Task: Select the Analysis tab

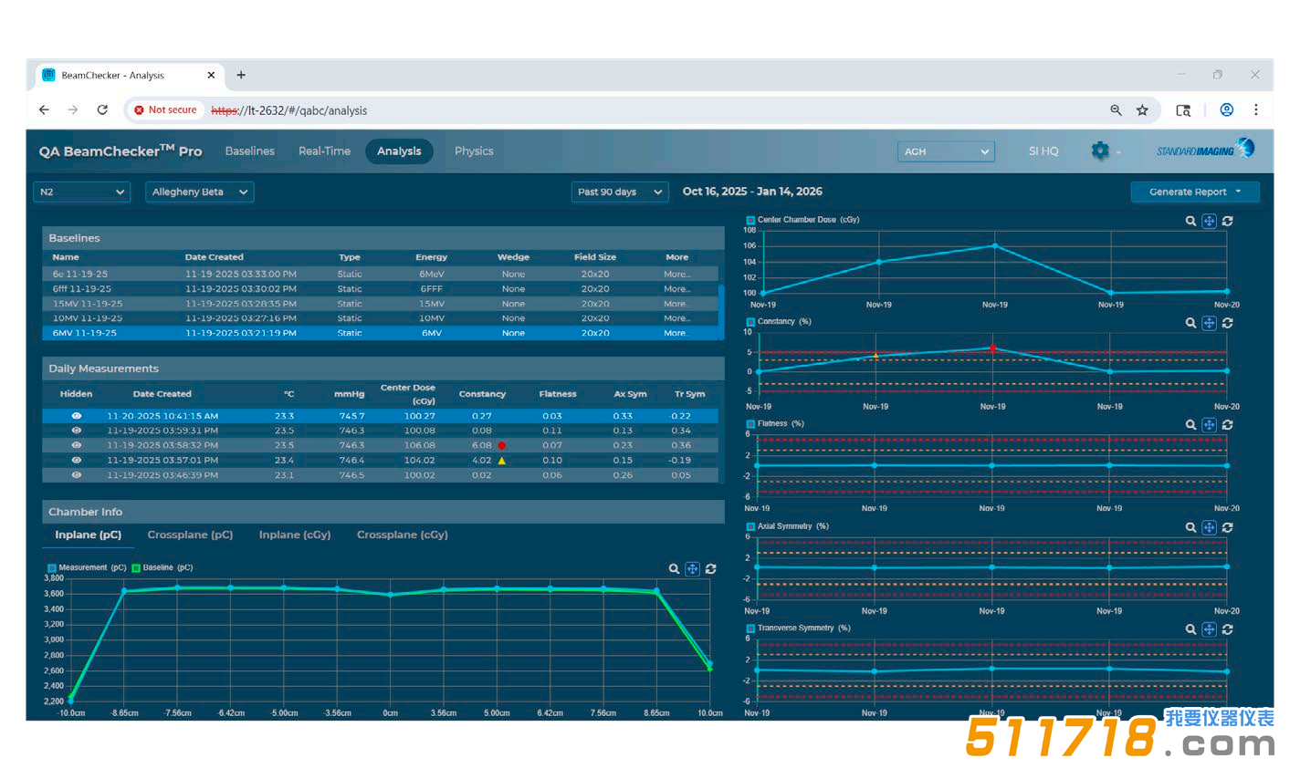Action: click(399, 151)
